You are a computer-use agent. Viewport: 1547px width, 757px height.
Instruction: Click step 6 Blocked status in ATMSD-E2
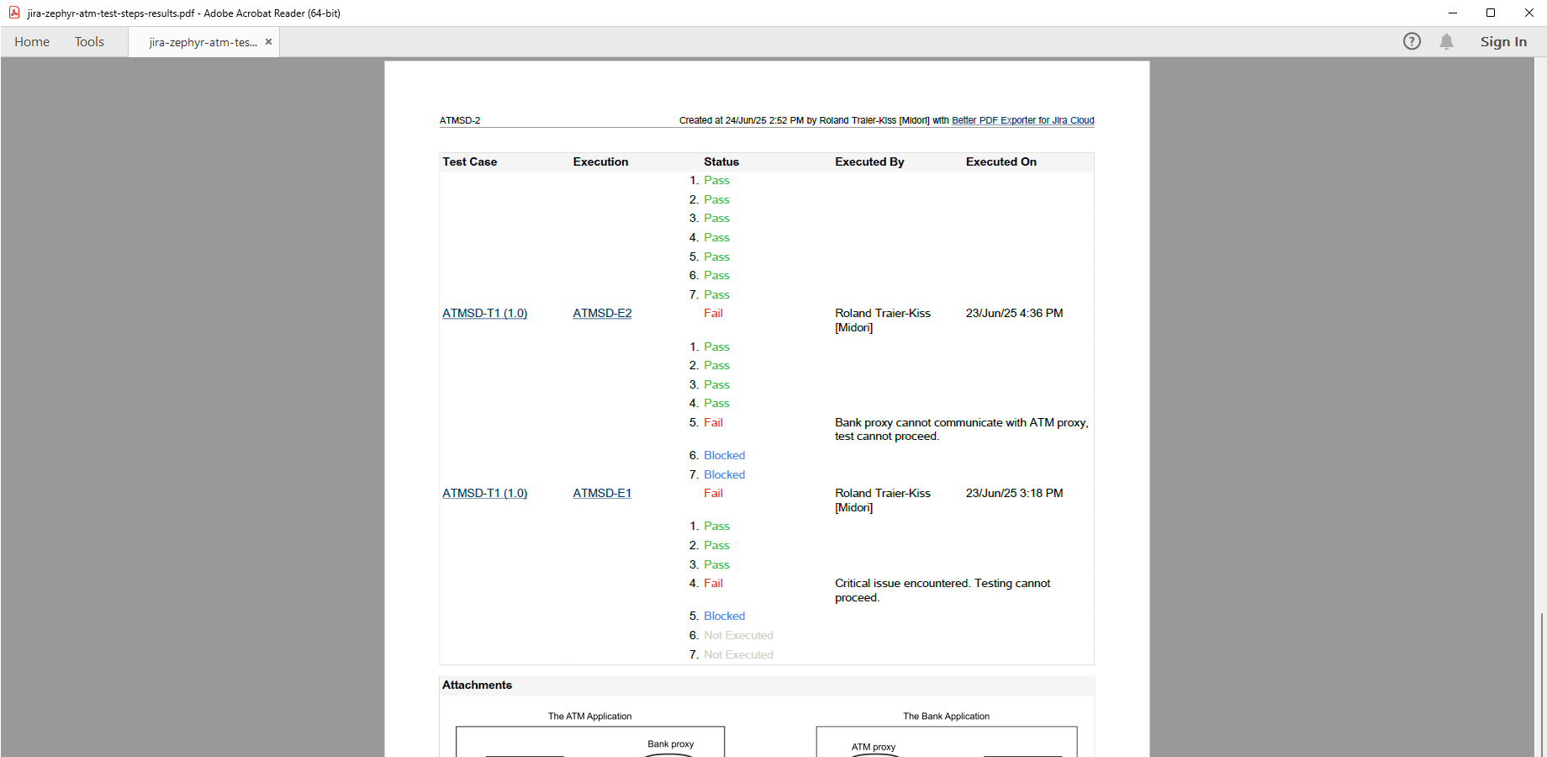tap(724, 455)
